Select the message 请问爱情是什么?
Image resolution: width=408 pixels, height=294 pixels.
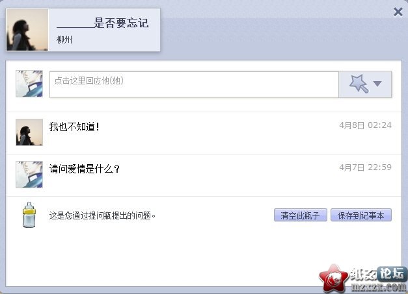point(85,169)
